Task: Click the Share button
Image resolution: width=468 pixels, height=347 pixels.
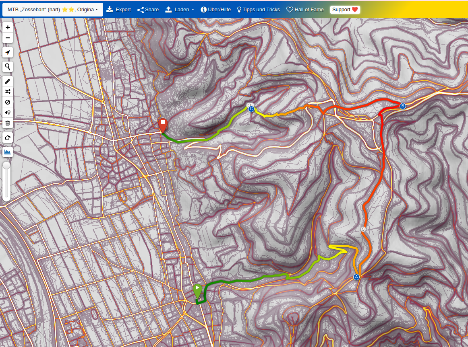Action: pyautogui.click(x=148, y=10)
